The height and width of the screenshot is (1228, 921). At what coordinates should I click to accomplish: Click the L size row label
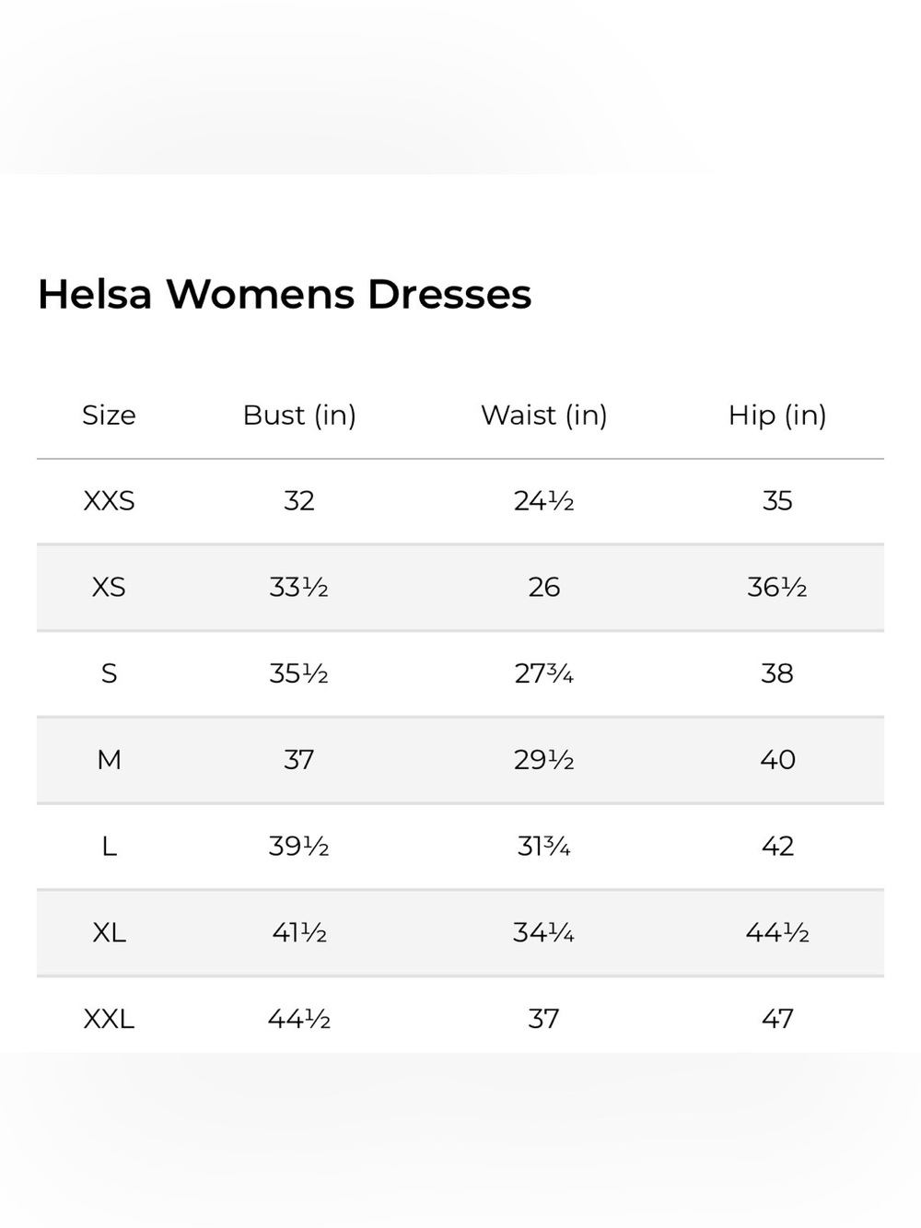pos(109,847)
